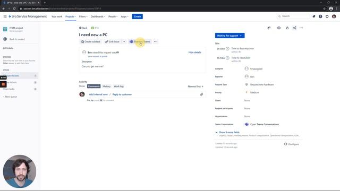Click the feedback megaphone icon above status

(x=269, y=28)
